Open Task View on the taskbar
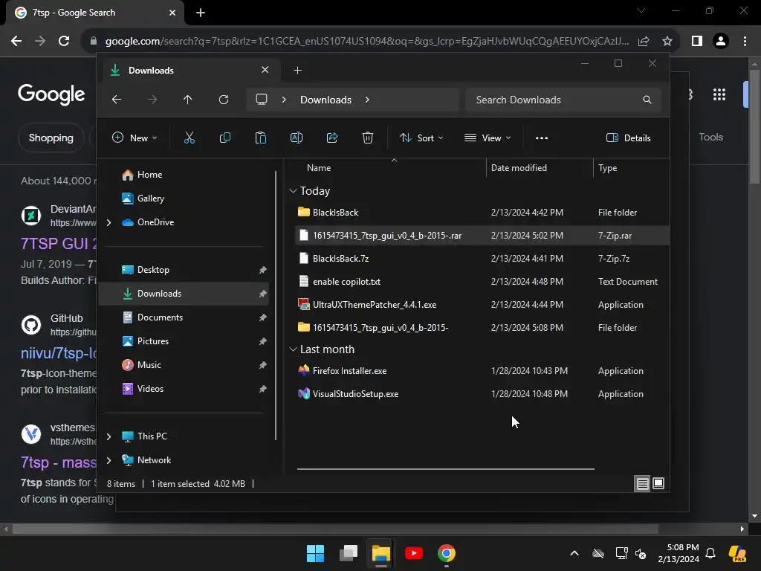Screen dimensions: 761x571 [349, 553]
